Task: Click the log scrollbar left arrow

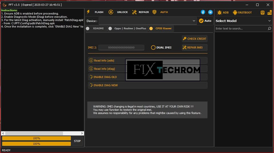Action: pyautogui.click(x=3, y=133)
